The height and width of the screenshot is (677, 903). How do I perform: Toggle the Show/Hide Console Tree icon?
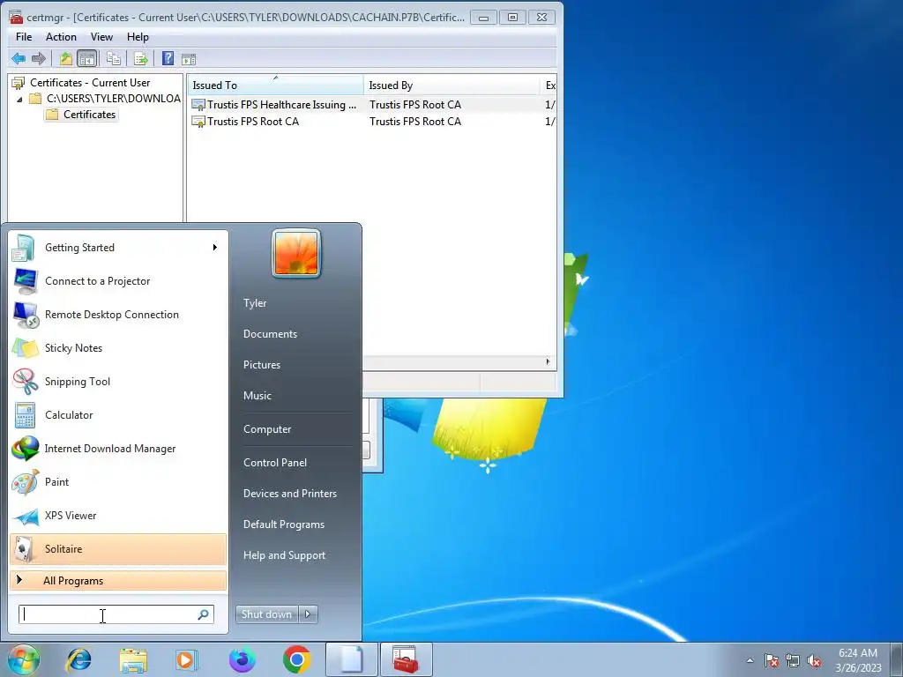[87, 58]
